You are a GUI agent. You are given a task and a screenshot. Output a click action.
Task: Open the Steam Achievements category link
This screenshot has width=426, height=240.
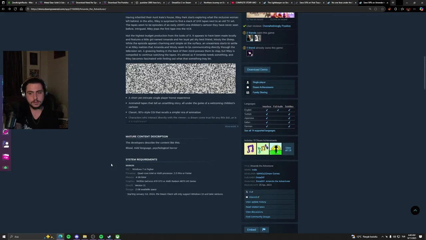pos(263,87)
